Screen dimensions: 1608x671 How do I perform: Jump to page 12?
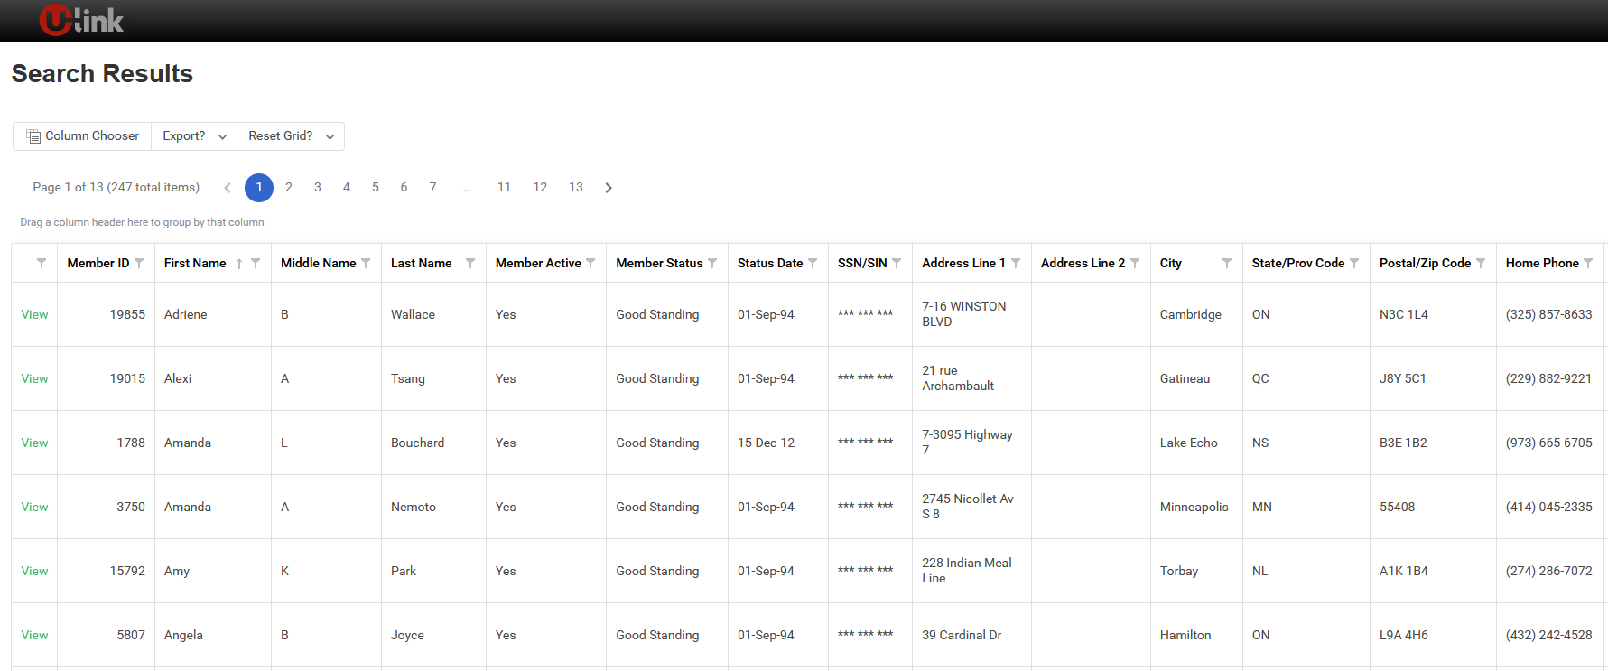[540, 187]
